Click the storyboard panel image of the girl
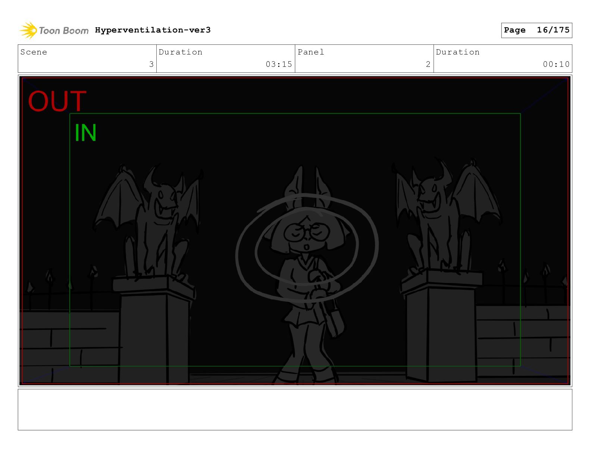591x457 pixels. pos(295,230)
